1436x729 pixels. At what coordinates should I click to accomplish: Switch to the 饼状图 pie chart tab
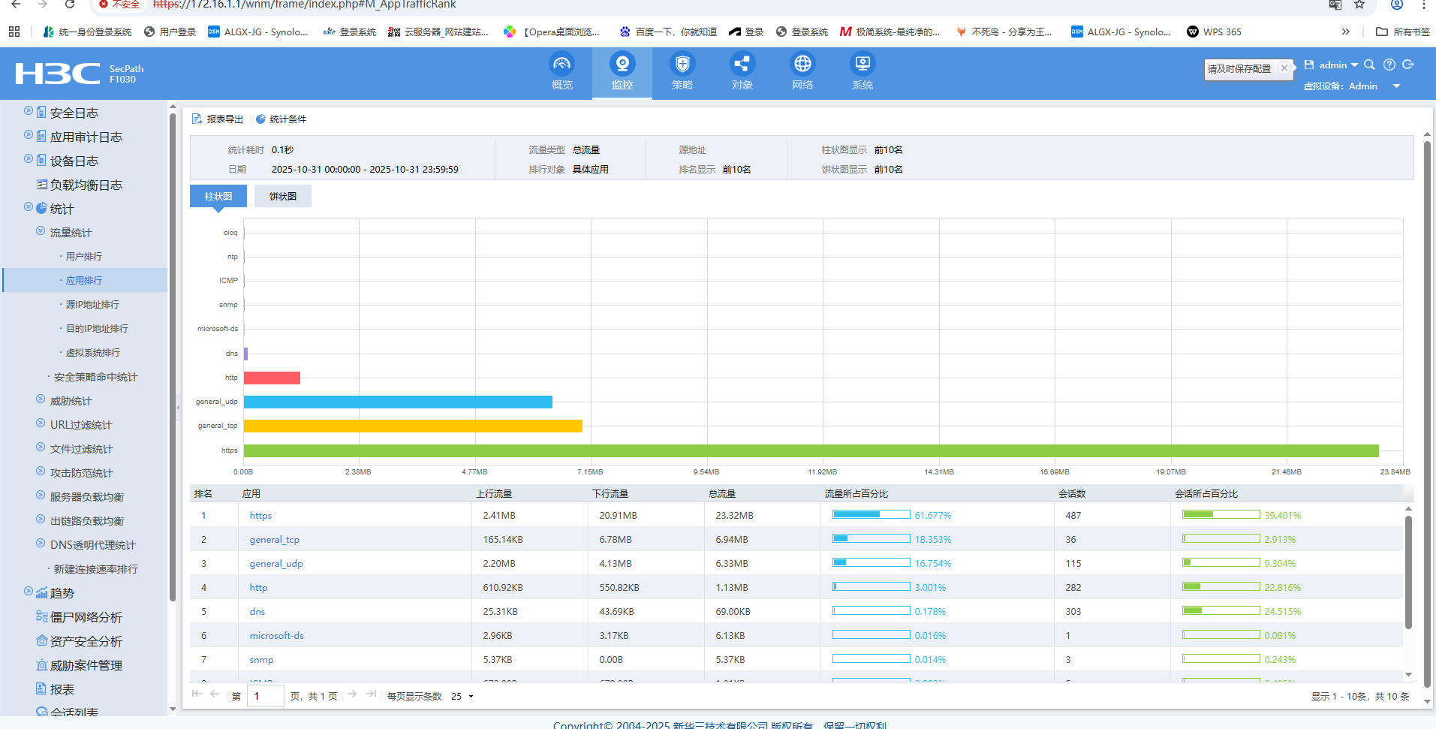pos(283,197)
